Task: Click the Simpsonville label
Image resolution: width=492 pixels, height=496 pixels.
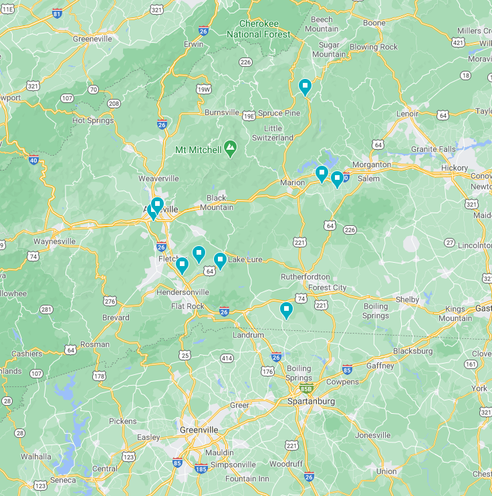Action: [x=233, y=465]
